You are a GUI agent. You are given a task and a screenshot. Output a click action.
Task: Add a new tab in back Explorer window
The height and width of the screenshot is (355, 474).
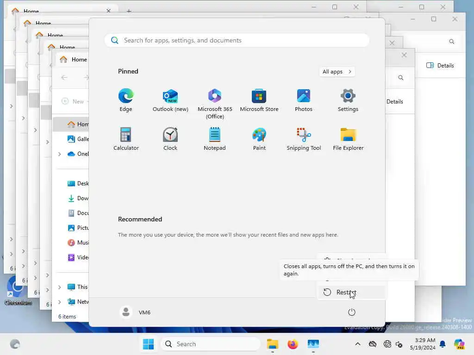click(x=129, y=11)
